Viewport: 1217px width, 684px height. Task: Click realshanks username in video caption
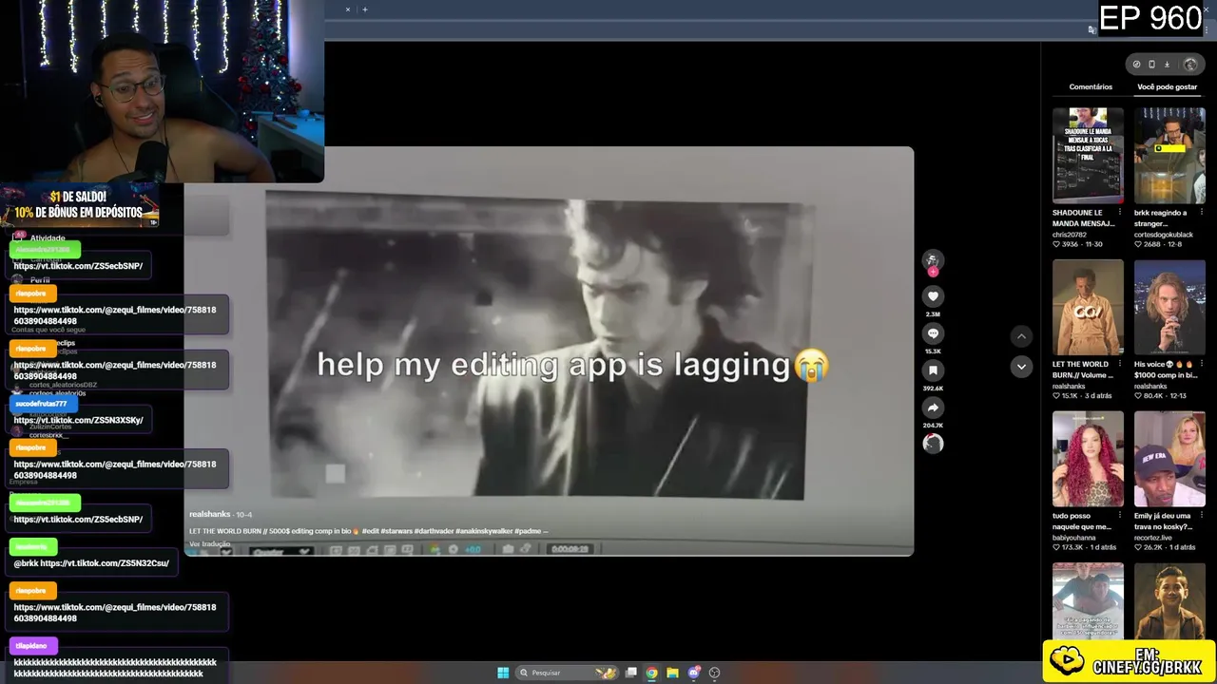210,514
